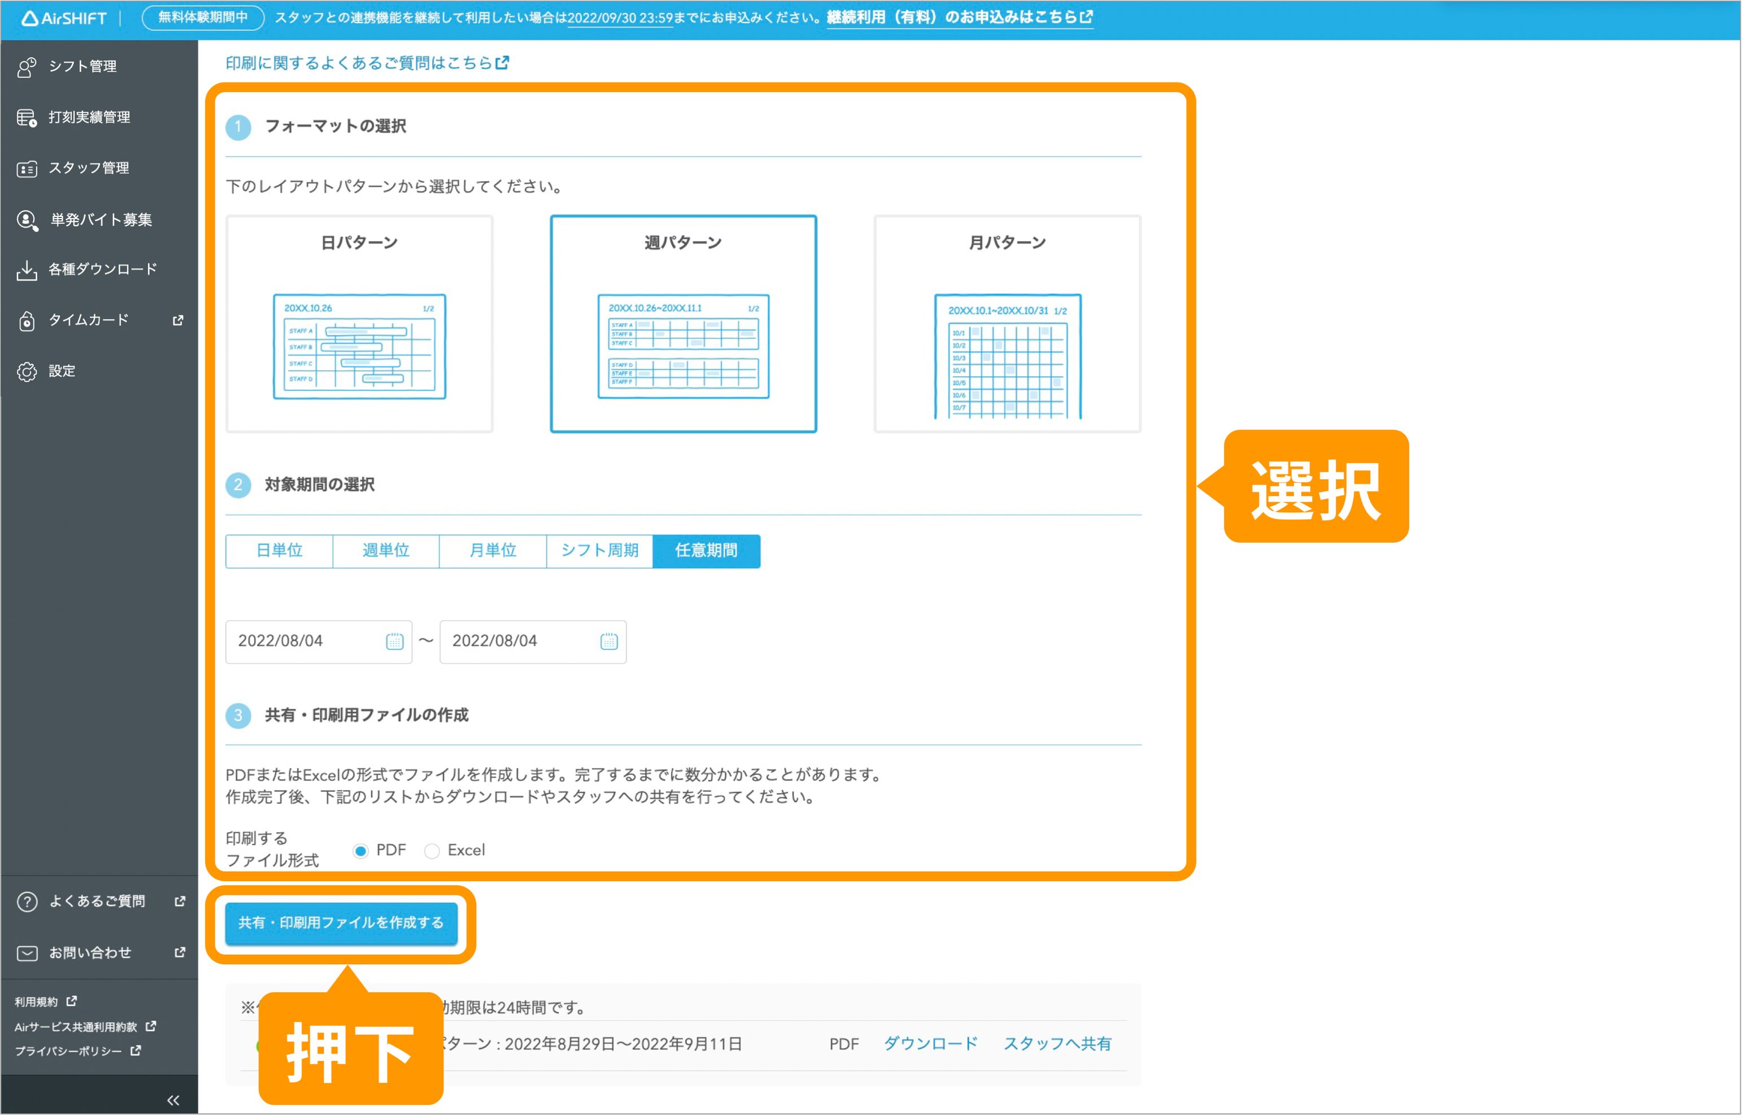The height and width of the screenshot is (1115, 1742).
Task: Open 単発バイト募集 sidebar icon
Action: [x=27, y=220]
